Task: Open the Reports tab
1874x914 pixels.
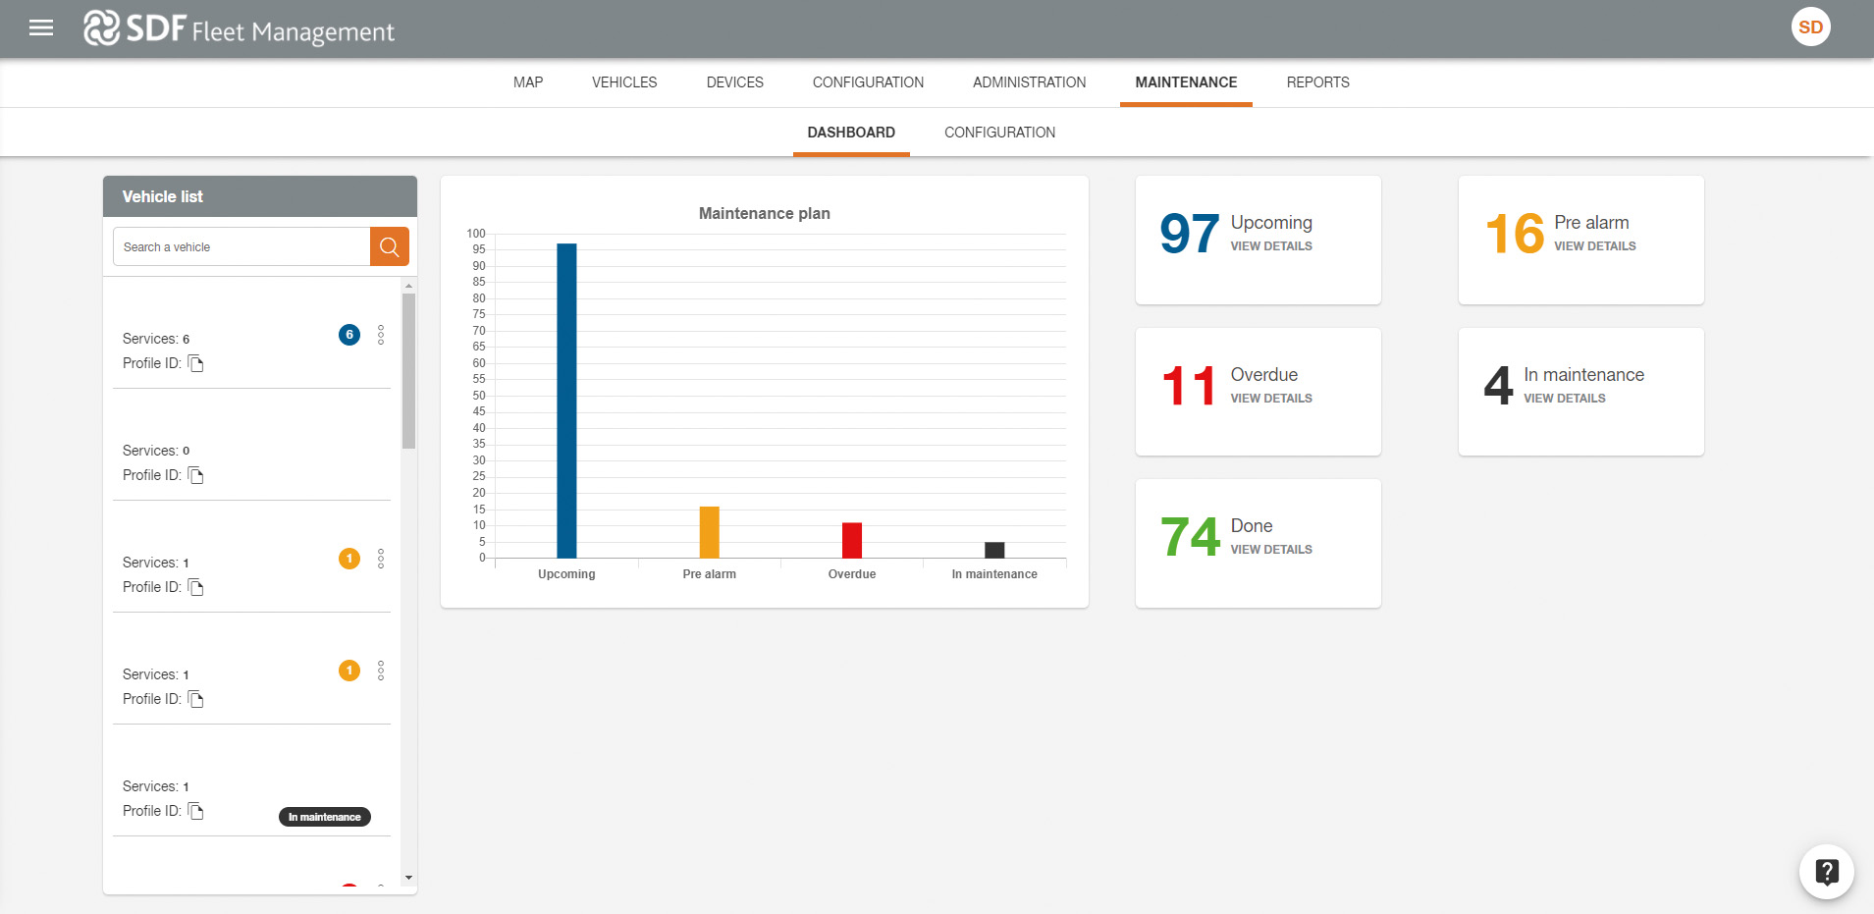Action: point(1317,82)
